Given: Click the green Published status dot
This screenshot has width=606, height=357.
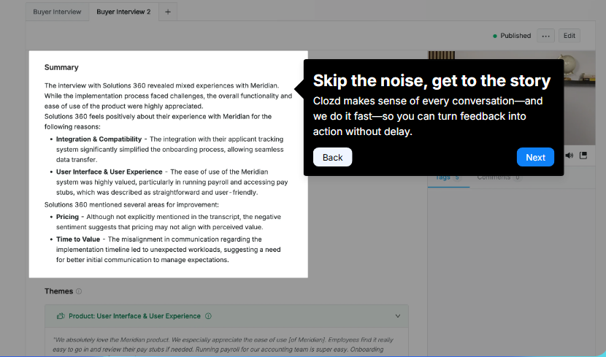Looking at the screenshot, I should tap(495, 36).
